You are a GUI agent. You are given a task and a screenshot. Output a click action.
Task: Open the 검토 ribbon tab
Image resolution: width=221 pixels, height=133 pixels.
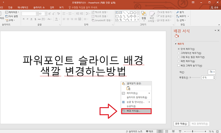click(x=52, y=7)
